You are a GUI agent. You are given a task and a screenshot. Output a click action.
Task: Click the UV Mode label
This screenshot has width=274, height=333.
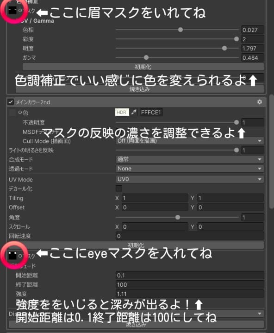tap(21, 179)
